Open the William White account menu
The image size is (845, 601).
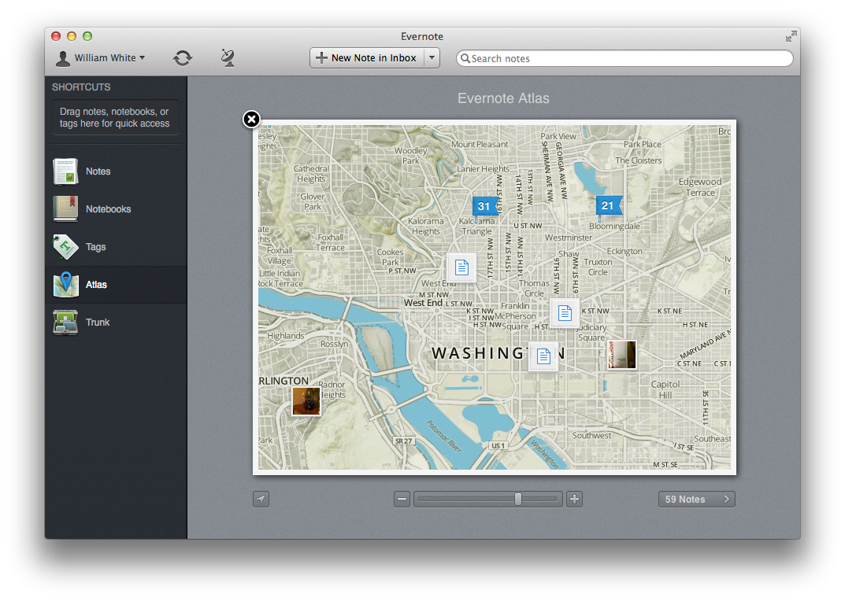100,57
